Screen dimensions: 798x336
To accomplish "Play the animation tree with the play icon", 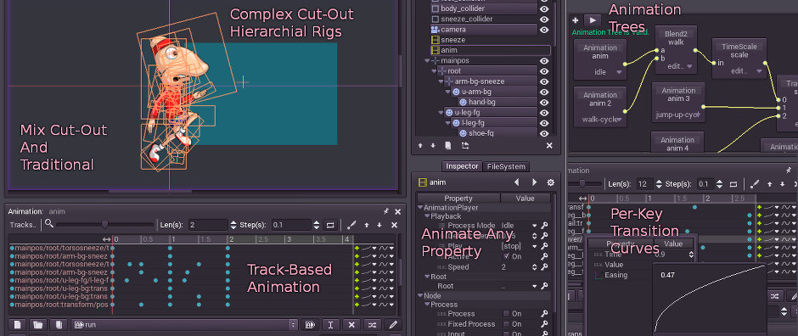I will click(x=592, y=20).
